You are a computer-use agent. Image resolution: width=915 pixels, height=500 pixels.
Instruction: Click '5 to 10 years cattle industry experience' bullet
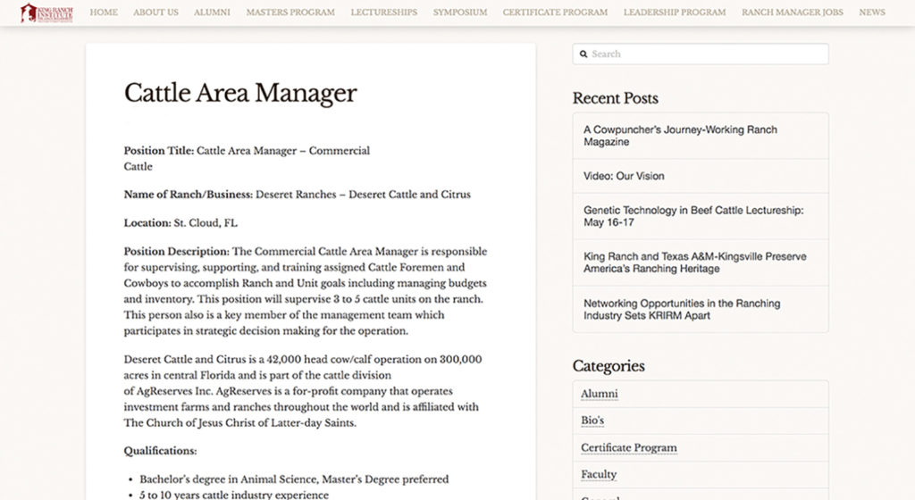click(234, 495)
